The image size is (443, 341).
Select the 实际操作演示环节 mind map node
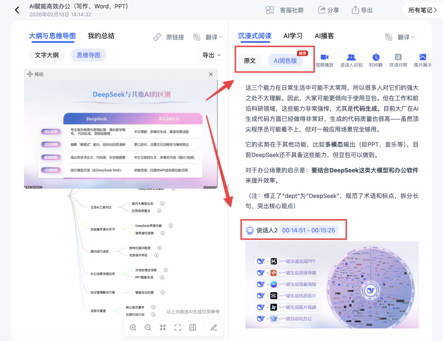(x=103, y=230)
